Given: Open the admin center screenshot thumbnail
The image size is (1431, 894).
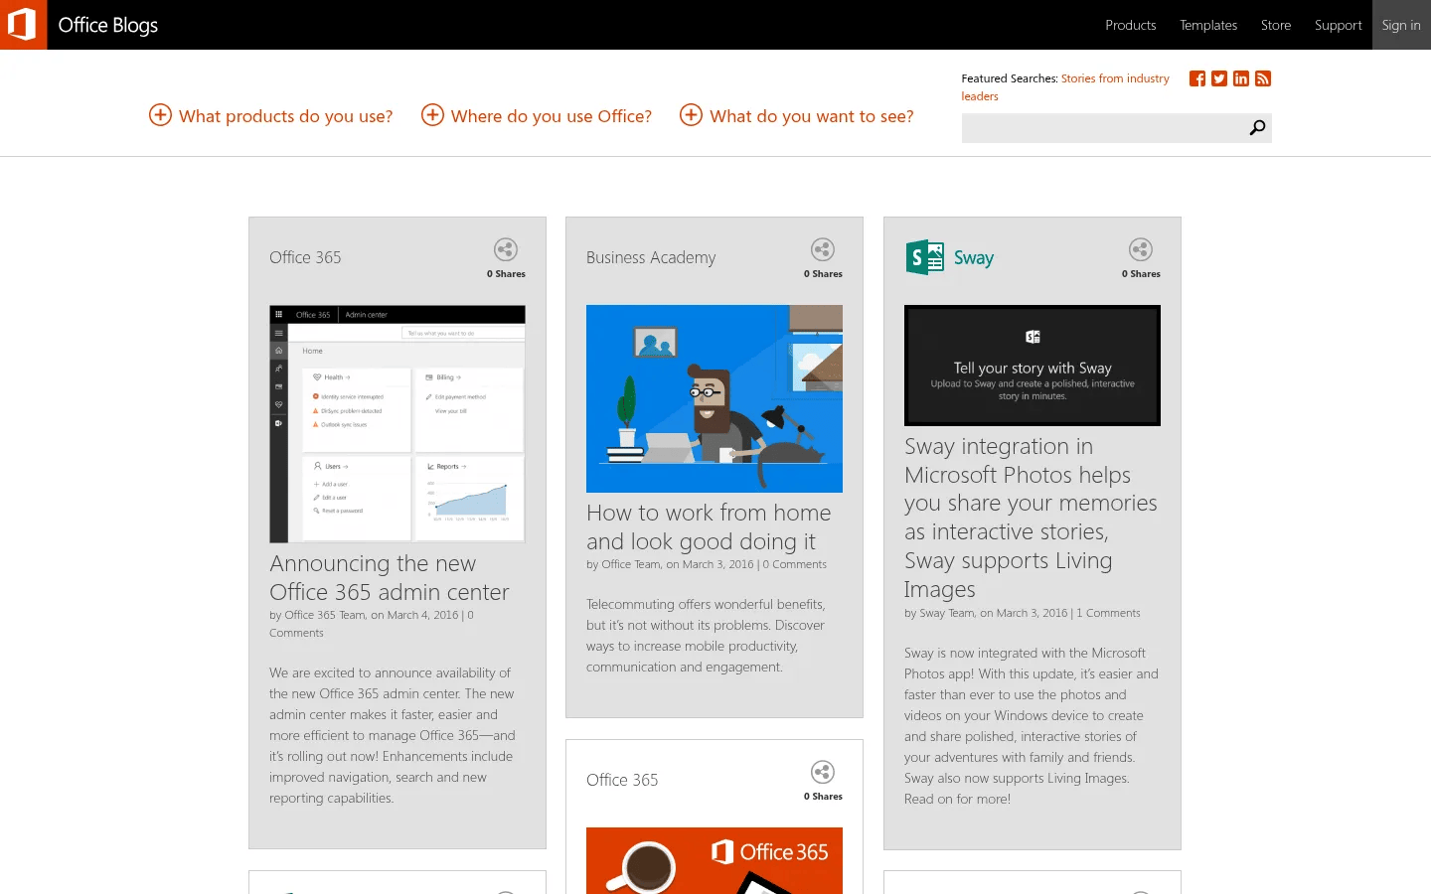Looking at the screenshot, I should click(x=397, y=424).
